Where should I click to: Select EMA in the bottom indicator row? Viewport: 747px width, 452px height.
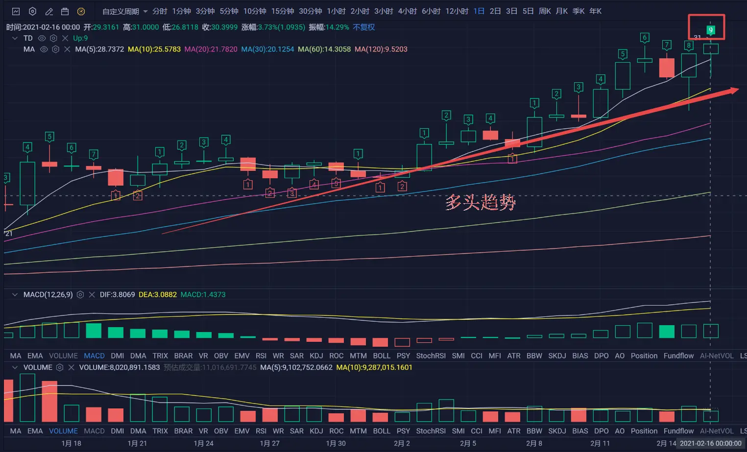[35, 431]
